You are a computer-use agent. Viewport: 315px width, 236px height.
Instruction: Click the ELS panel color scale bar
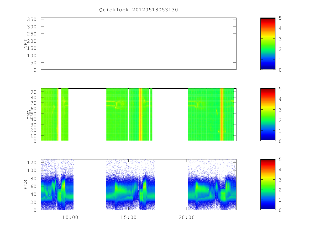click(268, 185)
